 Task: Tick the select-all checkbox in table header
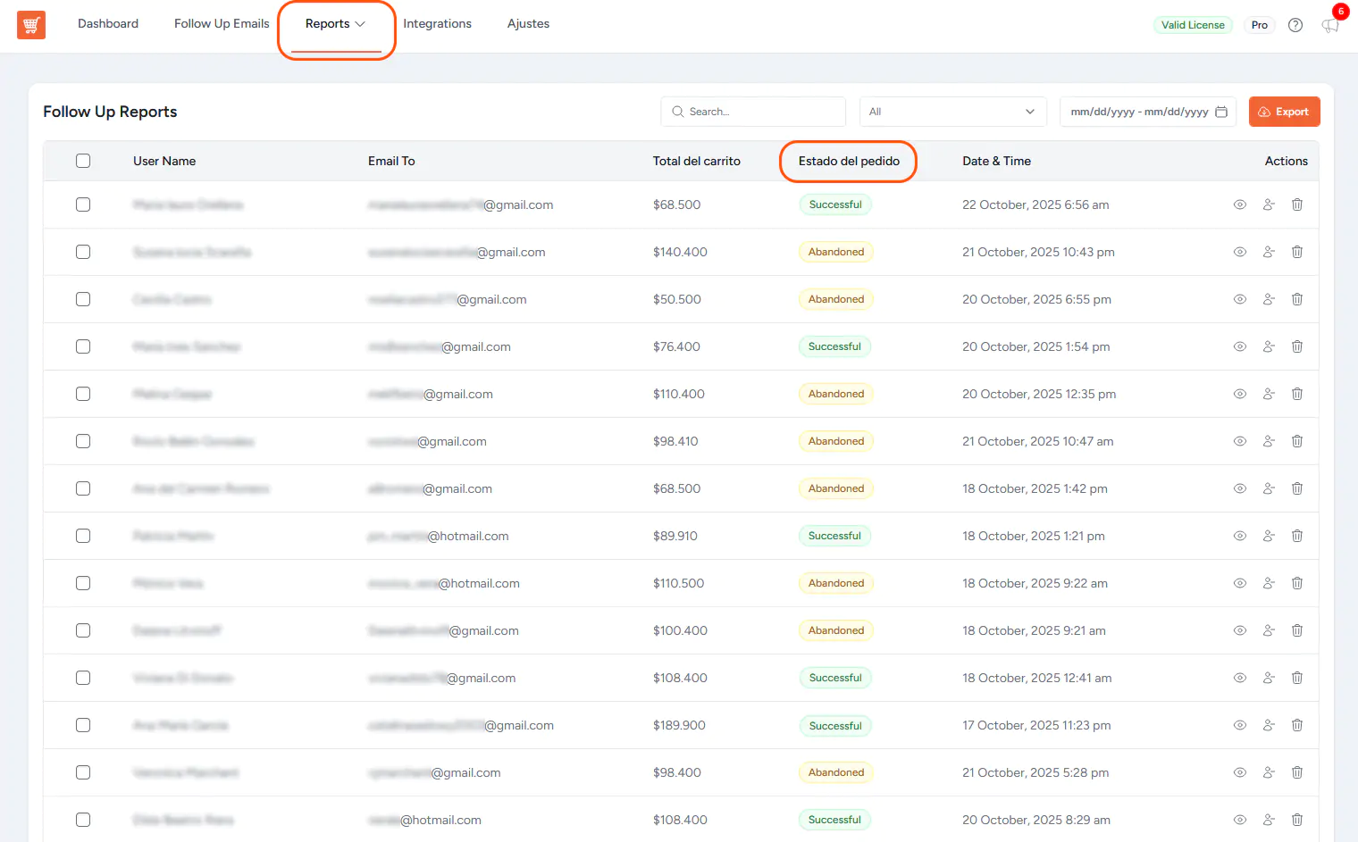pyautogui.click(x=83, y=161)
